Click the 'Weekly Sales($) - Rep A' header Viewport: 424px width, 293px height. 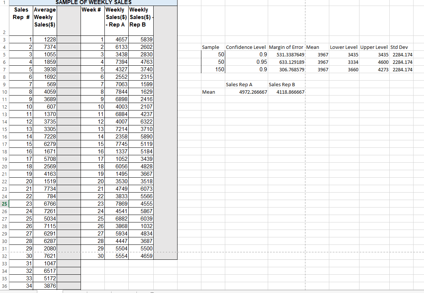117,21
